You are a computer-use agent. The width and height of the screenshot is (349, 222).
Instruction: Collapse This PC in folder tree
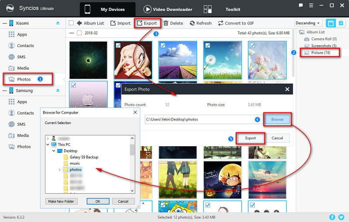(48, 145)
